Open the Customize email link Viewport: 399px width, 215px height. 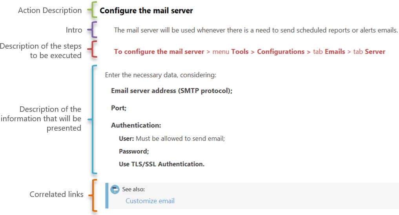pyautogui.click(x=150, y=201)
